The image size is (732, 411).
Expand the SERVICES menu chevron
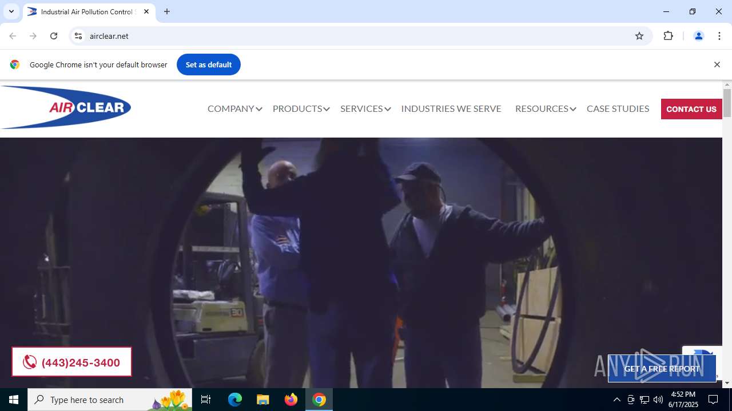click(x=388, y=109)
